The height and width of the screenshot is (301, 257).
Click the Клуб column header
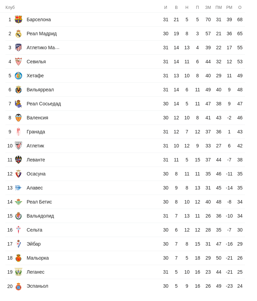10,8
